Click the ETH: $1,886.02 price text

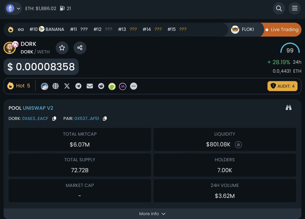(x=41, y=8)
